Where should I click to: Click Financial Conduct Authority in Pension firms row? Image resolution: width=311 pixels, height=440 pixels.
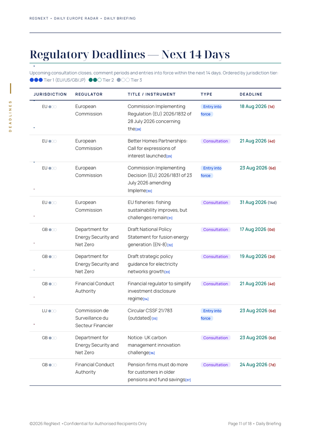coord(95,368)
